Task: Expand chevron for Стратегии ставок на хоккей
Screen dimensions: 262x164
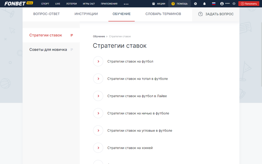Action: pos(98,148)
